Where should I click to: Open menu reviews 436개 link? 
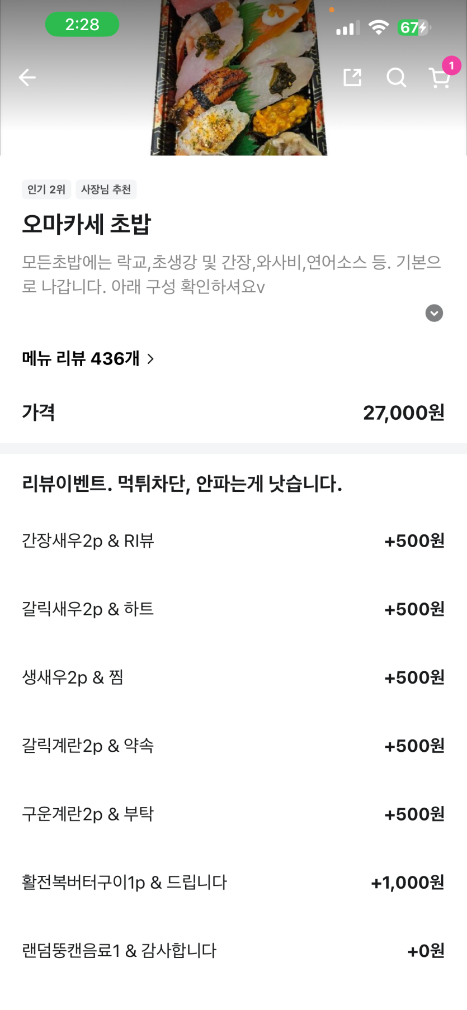81,358
